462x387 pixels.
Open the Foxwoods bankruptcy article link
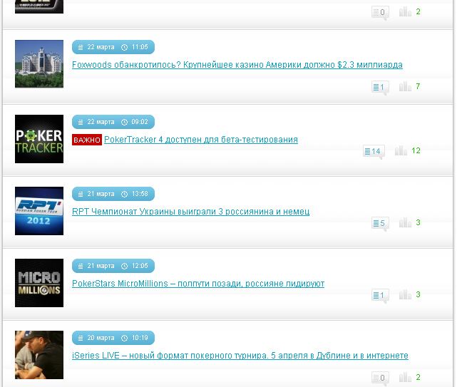[x=237, y=65]
